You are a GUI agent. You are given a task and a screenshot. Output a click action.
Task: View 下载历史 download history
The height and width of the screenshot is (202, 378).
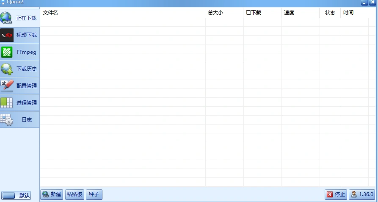(20, 69)
